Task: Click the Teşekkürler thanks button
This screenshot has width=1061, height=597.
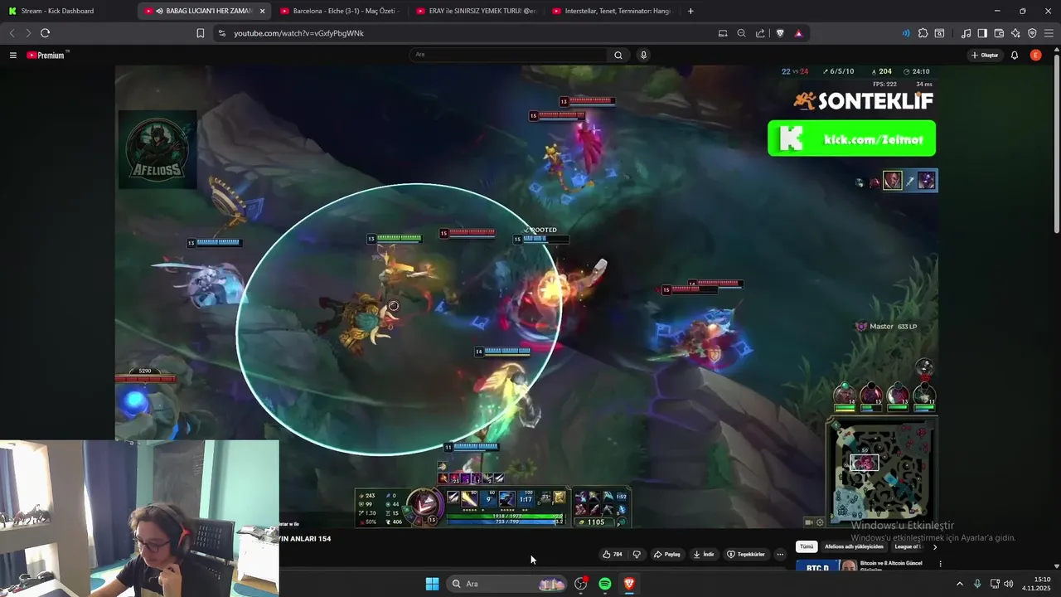Action: (746, 554)
